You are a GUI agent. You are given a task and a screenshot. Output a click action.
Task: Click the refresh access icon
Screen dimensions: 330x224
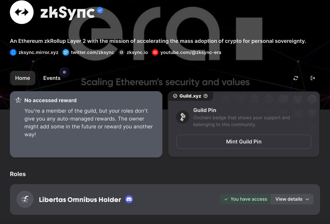click(296, 78)
